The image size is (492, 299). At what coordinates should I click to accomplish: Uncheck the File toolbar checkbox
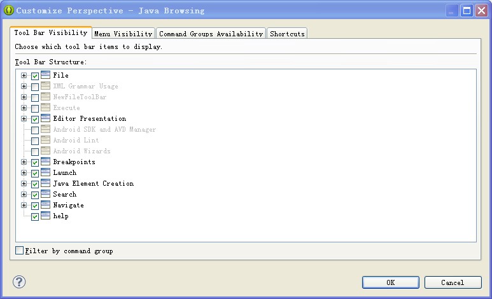click(x=35, y=76)
